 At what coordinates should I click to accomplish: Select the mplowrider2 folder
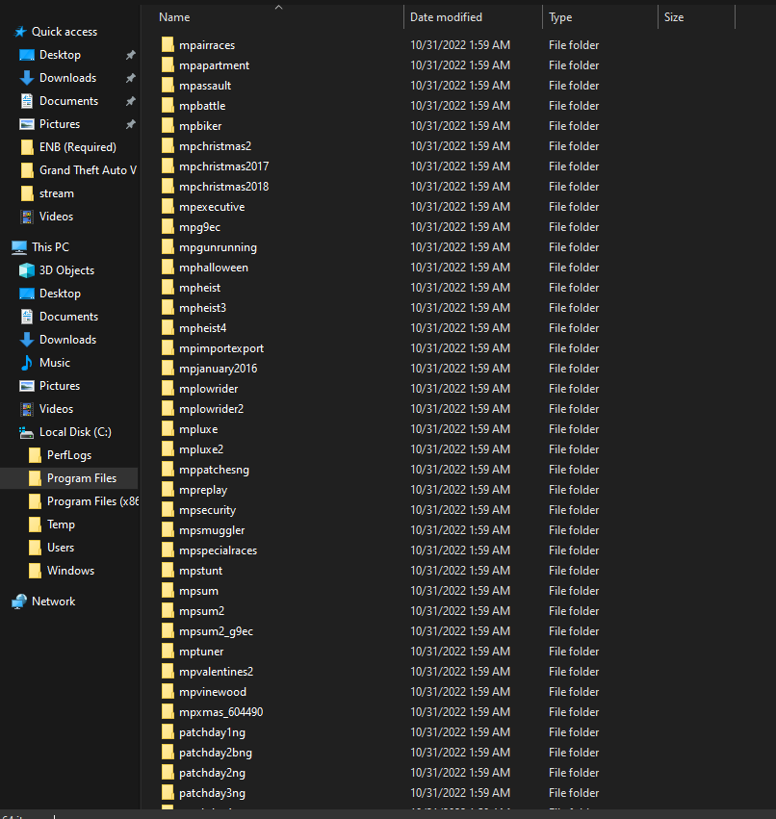(x=211, y=409)
